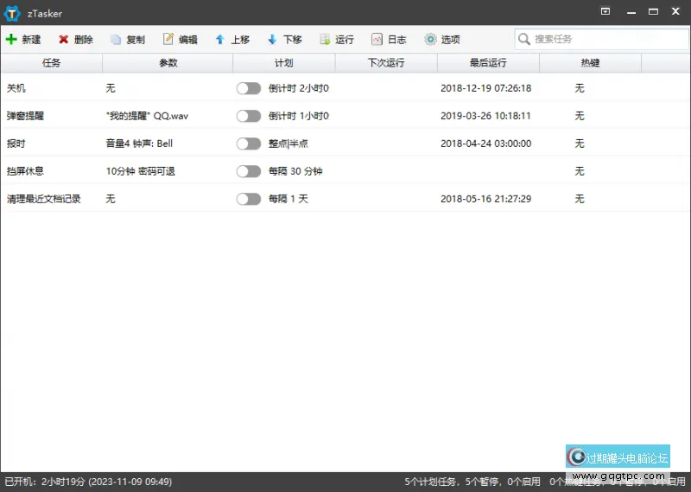Click the 复制 copy toolbar button
The height and width of the screenshot is (492, 691).
pyautogui.click(x=128, y=39)
